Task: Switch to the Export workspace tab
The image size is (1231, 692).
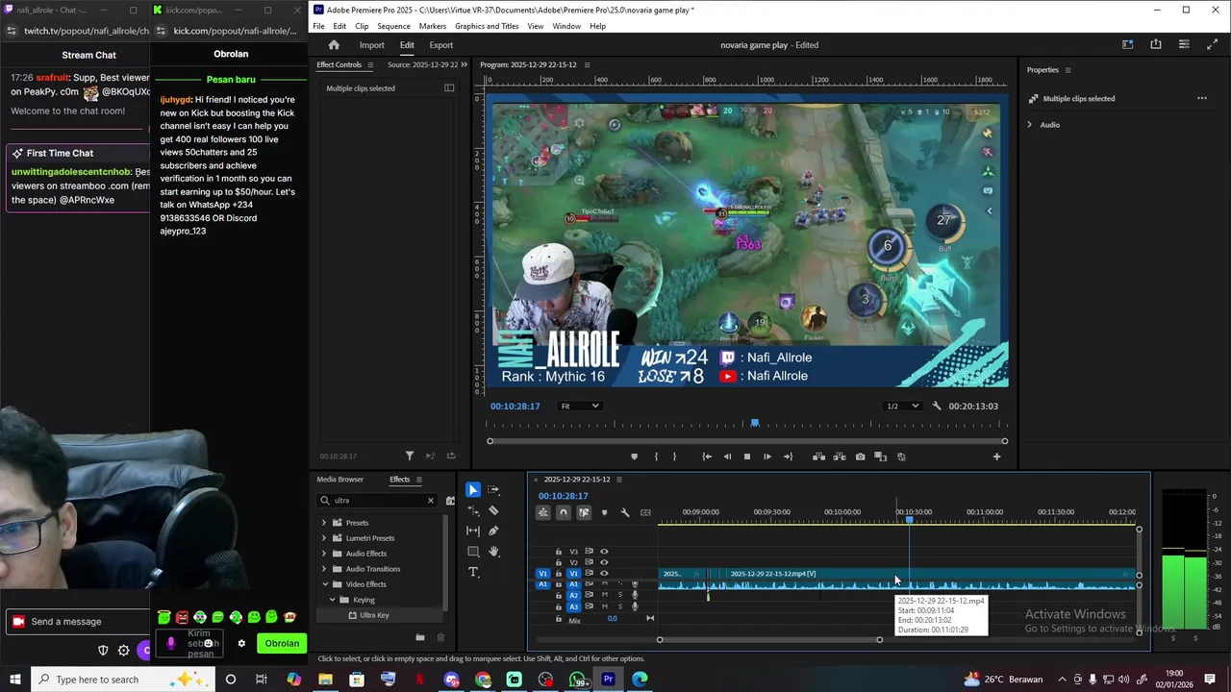Action: (441, 45)
